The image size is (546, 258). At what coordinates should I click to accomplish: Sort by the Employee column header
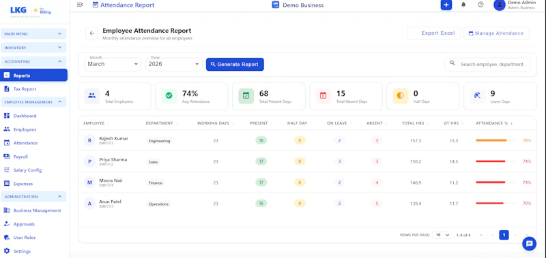tap(96, 123)
